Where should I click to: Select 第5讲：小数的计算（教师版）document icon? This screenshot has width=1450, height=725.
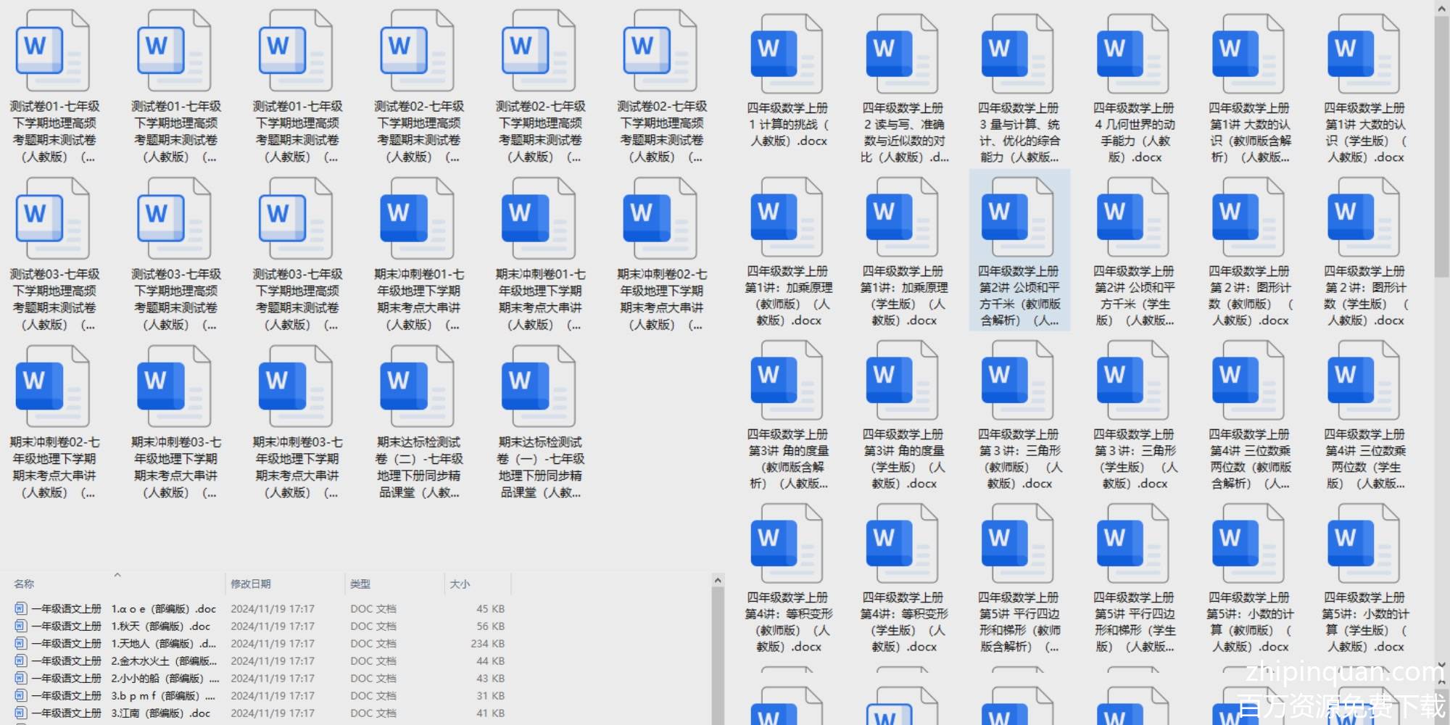1248,544
